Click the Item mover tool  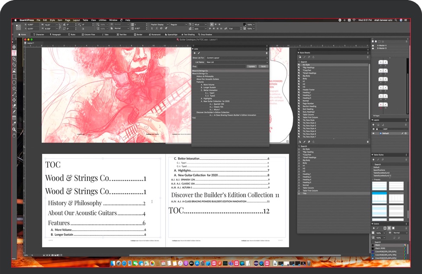[14, 47]
